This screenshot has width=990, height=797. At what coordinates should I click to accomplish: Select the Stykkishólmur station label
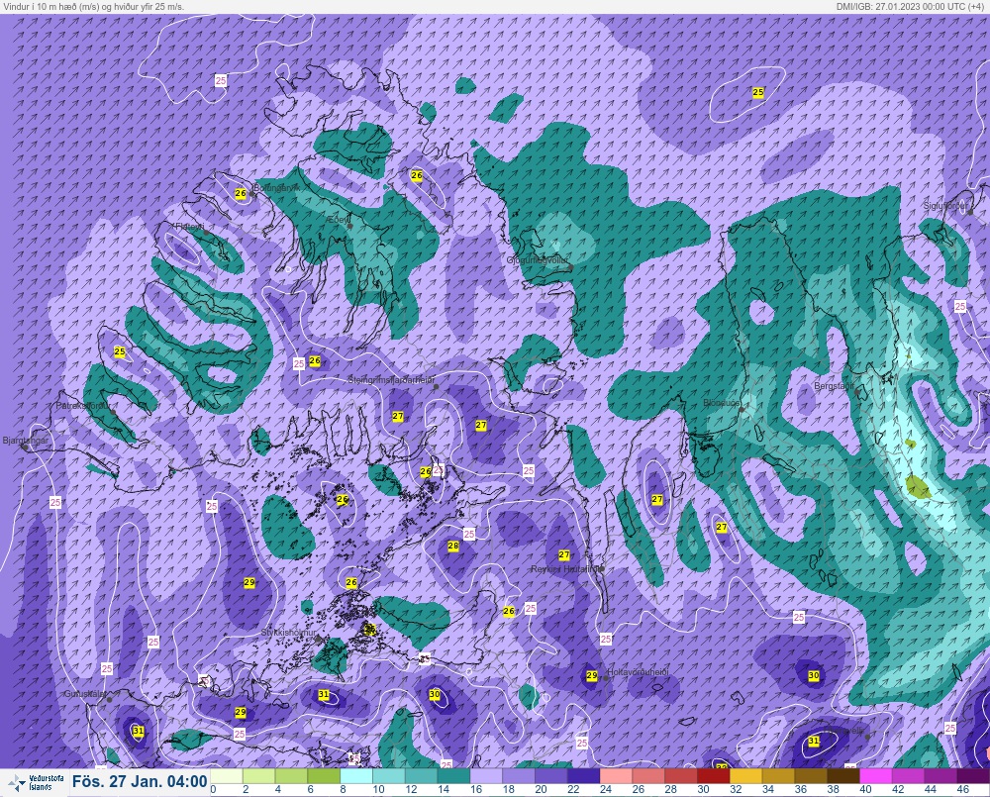pos(288,633)
